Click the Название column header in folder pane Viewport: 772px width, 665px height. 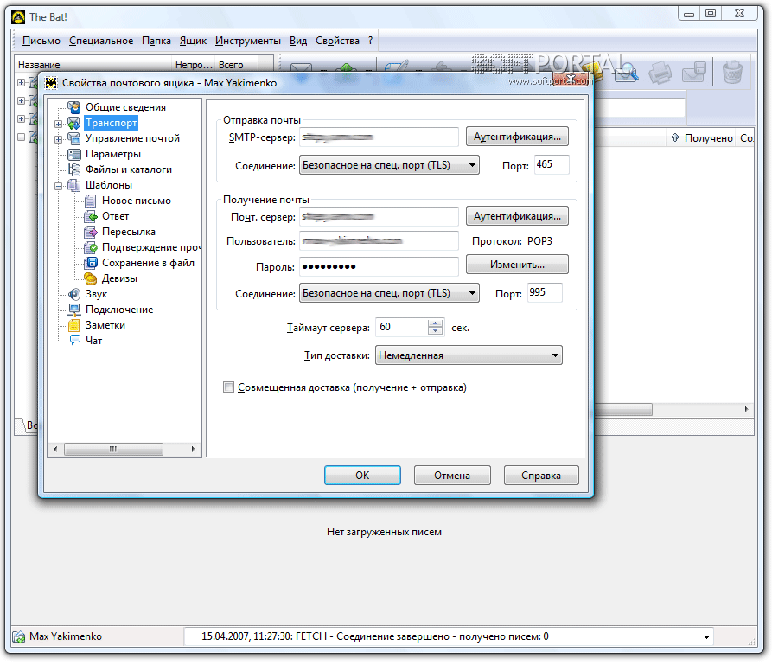click(93, 65)
